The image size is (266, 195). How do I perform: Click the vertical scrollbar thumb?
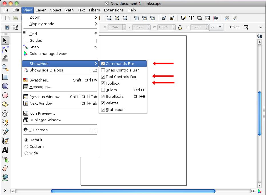coord(259,113)
